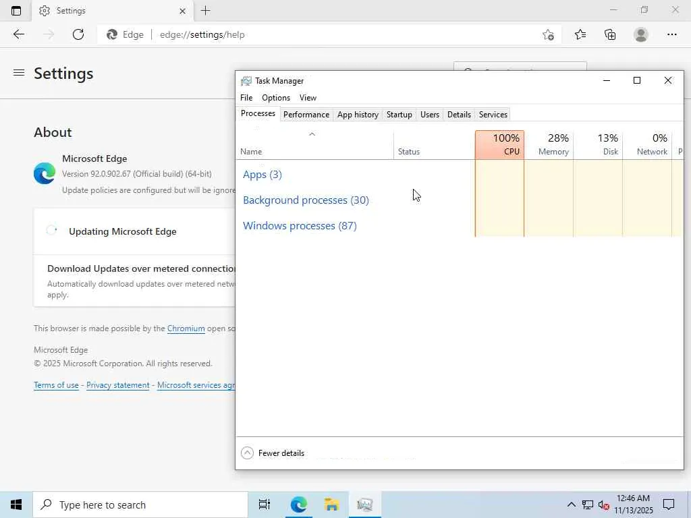The width and height of the screenshot is (691, 518).
Task: Switch to the Details tab
Action: [x=459, y=115]
